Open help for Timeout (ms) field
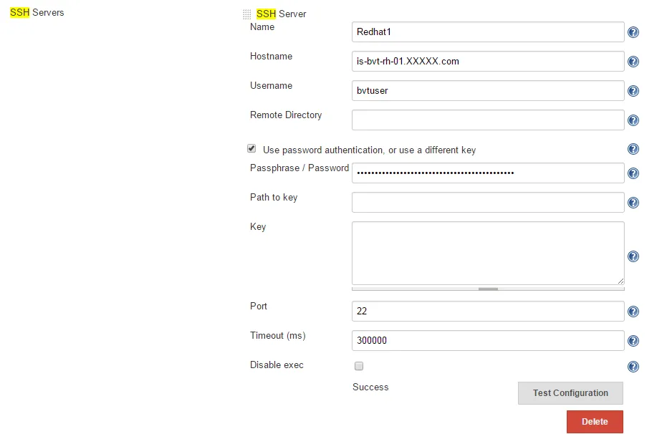Screen dimensions: 662x434 633,341
